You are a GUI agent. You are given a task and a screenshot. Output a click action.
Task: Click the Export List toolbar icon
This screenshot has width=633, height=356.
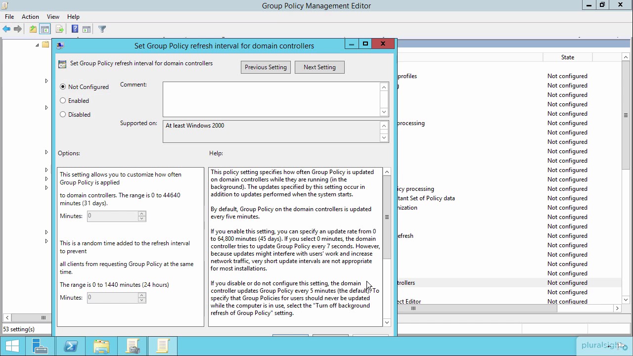tap(60, 29)
